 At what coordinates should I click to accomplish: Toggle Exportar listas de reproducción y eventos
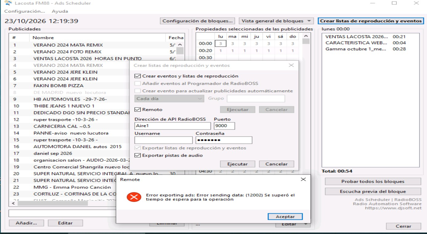pos(137,148)
